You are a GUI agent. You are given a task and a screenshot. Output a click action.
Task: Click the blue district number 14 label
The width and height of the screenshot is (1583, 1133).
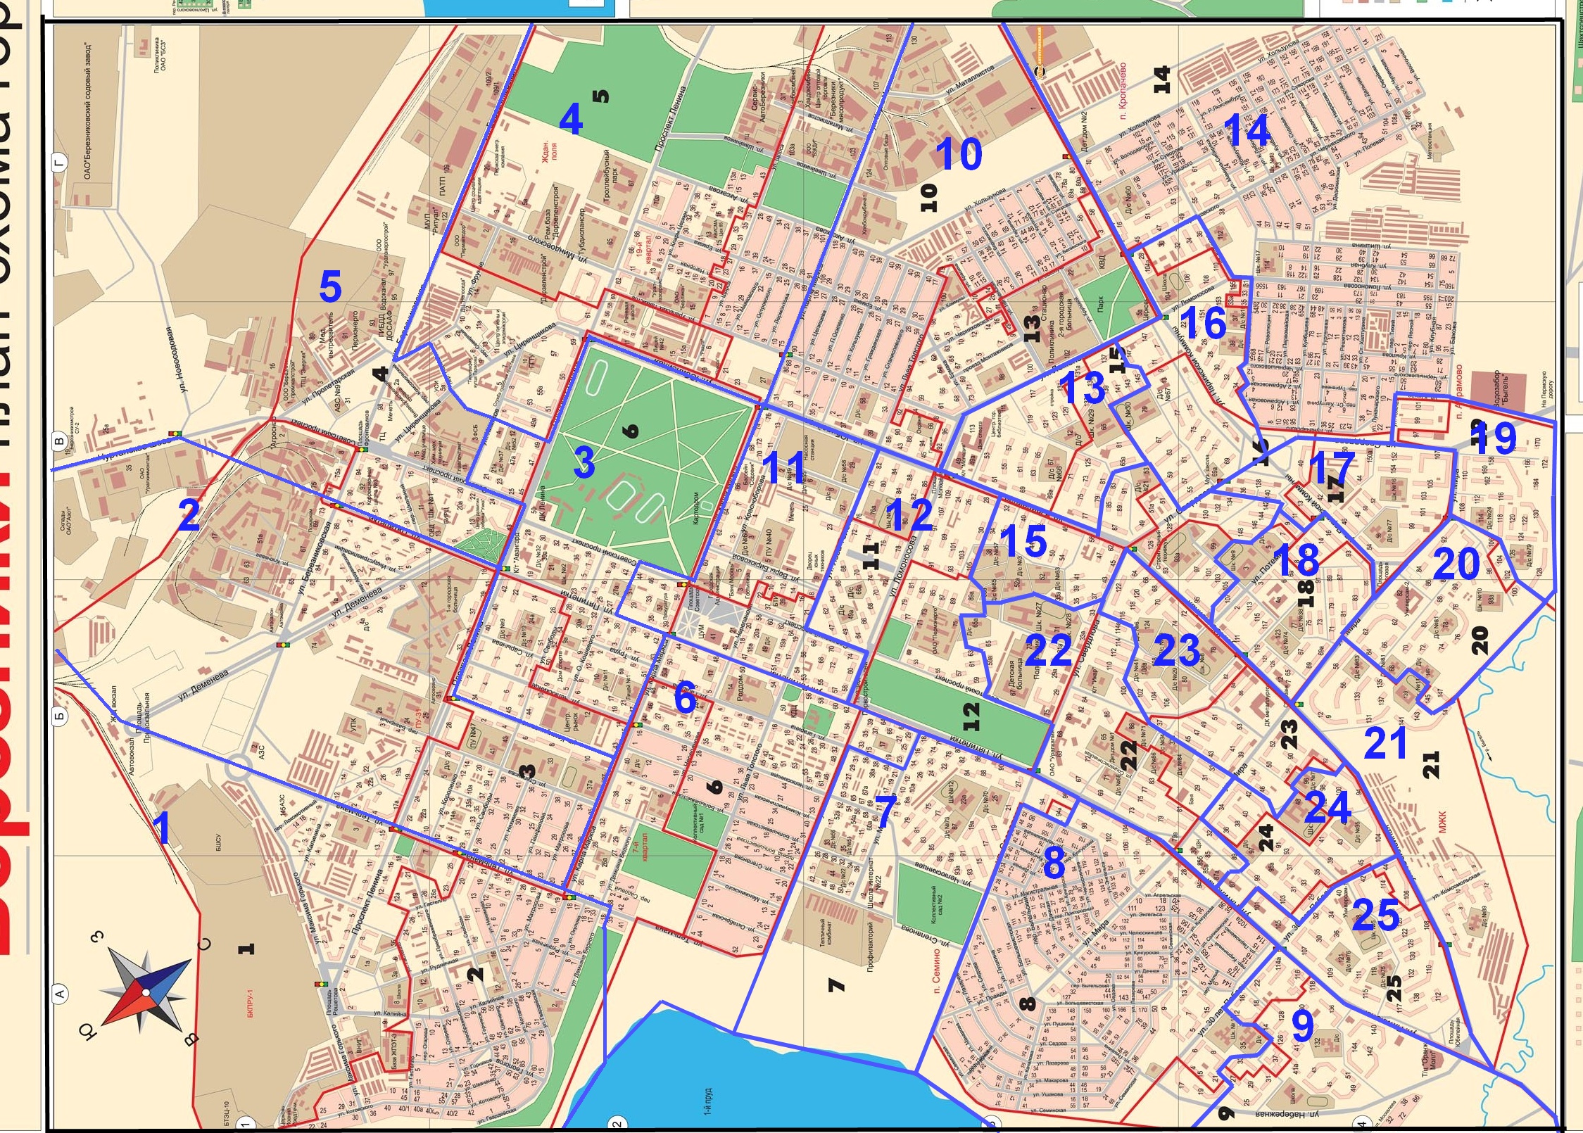pyautogui.click(x=1246, y=134)
